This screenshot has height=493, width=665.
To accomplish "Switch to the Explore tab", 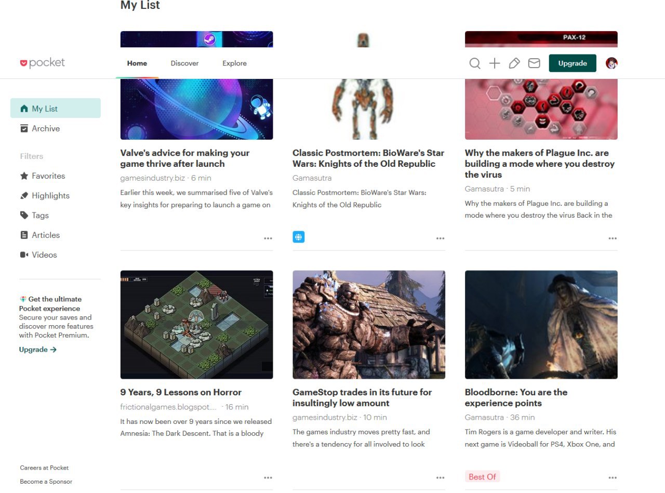I will pos(234,63).
